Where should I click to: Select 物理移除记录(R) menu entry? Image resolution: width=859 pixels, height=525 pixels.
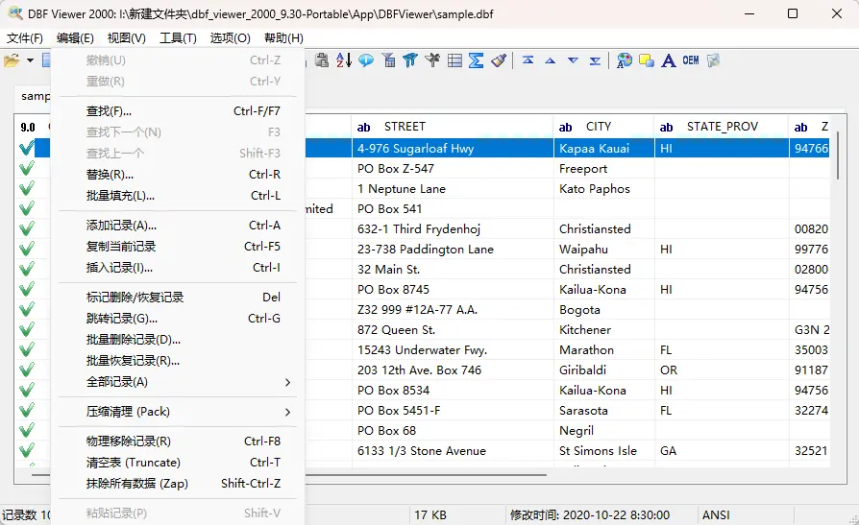[178, 441]
